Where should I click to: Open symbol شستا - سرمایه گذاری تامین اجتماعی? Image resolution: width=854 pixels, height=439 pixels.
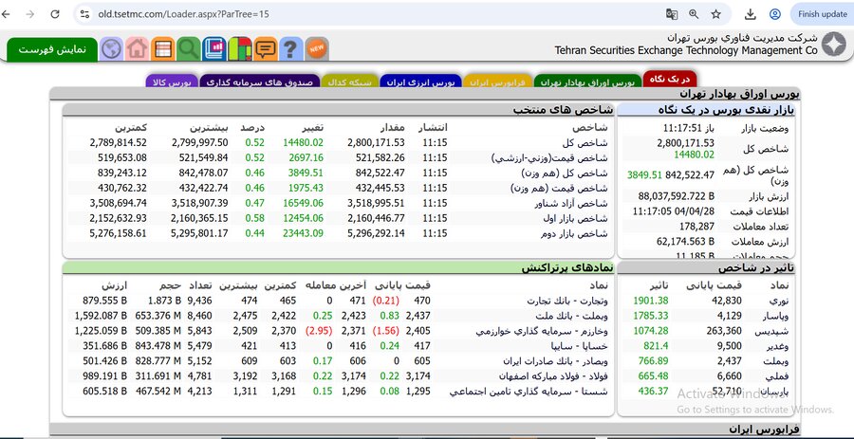[x=529, y=392]
